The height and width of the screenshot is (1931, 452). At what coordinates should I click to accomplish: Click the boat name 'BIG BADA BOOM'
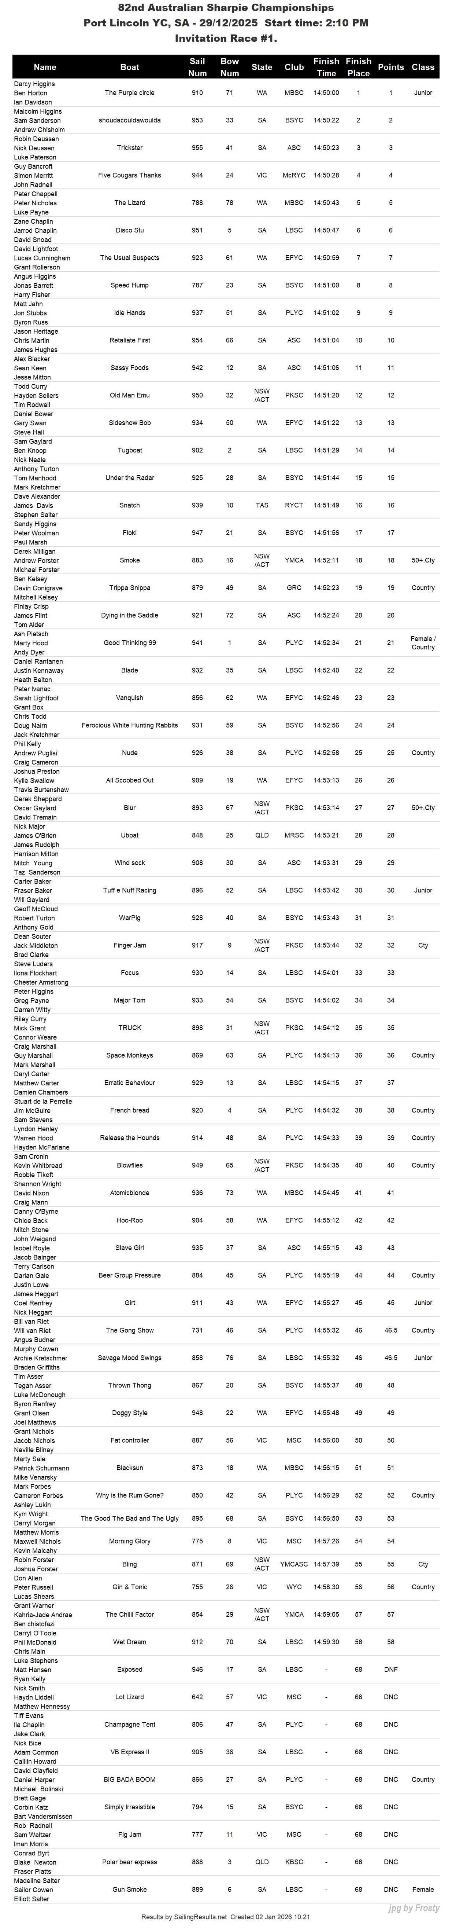click(x=129, y=1780)
